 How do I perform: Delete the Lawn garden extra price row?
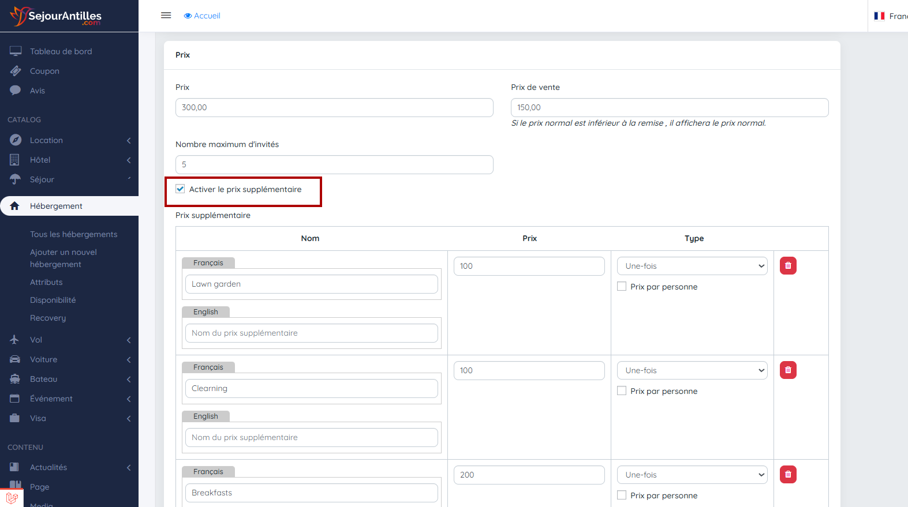pyautogui.click(x=788, y=266)
